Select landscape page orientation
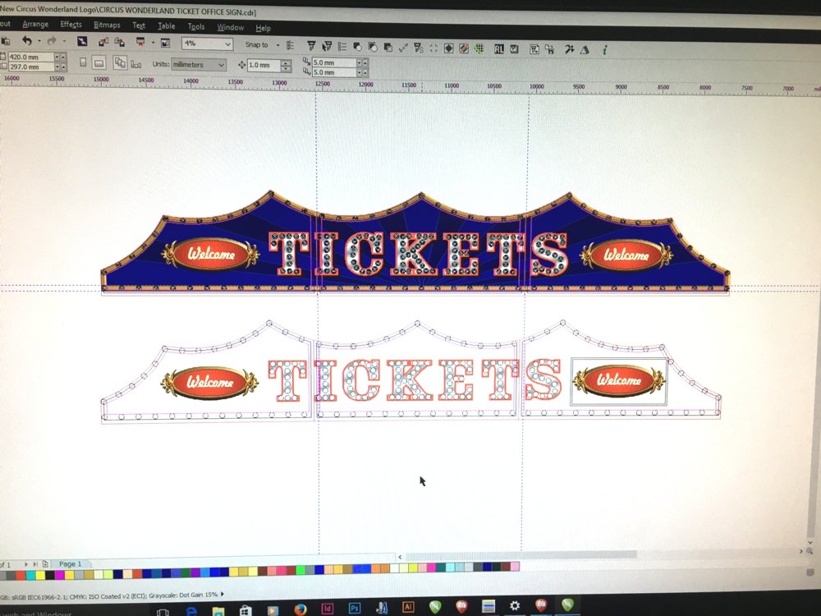 tap(98, 63)
